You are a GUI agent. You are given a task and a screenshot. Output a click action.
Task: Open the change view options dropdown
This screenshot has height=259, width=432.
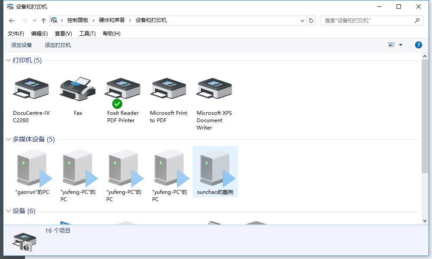pos(400,44)
